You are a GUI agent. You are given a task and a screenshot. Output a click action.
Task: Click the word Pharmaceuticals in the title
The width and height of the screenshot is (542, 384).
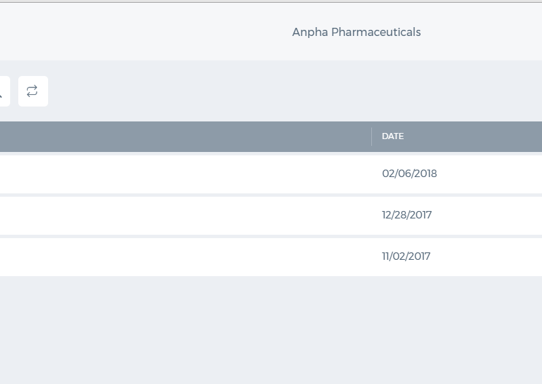pyautogui.click(x=376, y=32)
